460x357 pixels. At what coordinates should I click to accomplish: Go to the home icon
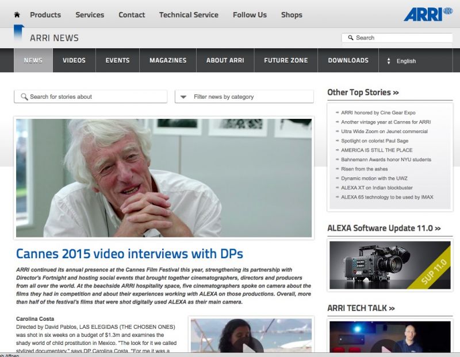click(x=17, y=15)
